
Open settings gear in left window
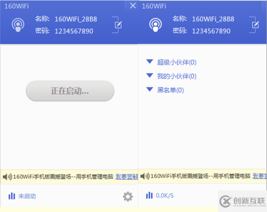(128, 197)
